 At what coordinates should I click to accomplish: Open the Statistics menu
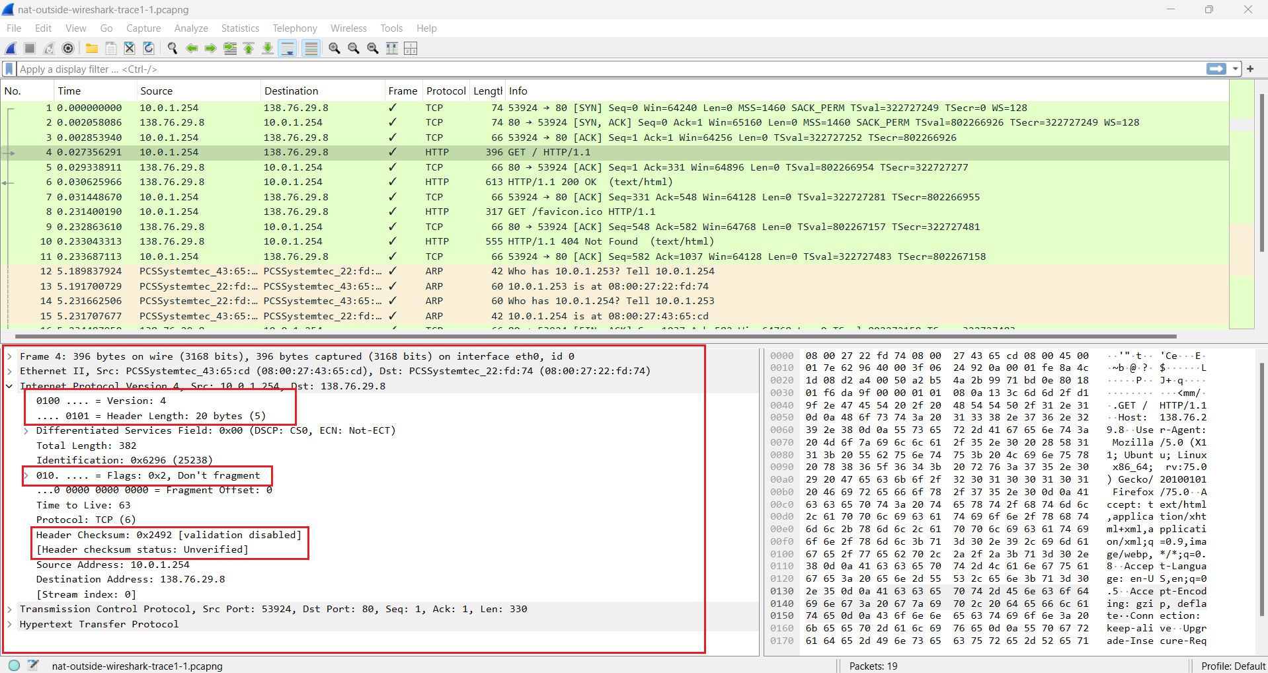point(240,28)
